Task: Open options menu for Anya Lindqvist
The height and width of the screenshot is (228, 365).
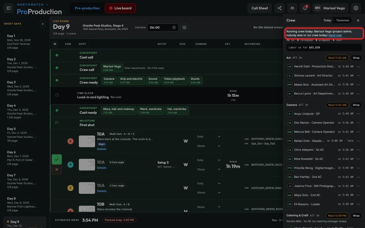Action: [358, 114]
